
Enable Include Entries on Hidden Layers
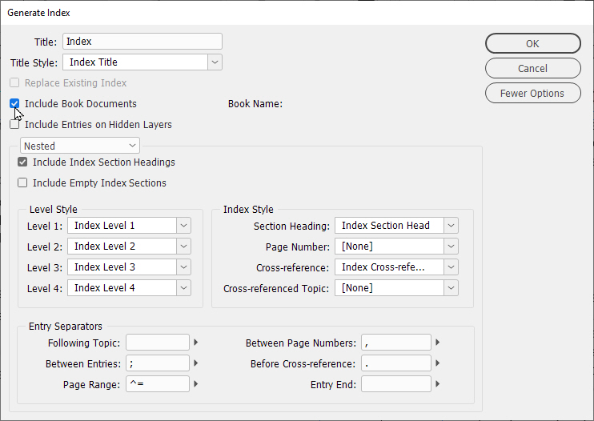14,124
